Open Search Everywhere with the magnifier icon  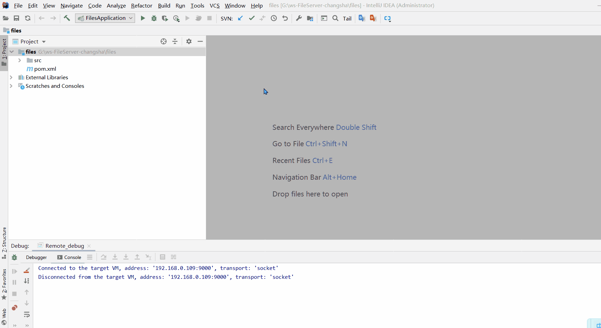(x=335, y=18)
